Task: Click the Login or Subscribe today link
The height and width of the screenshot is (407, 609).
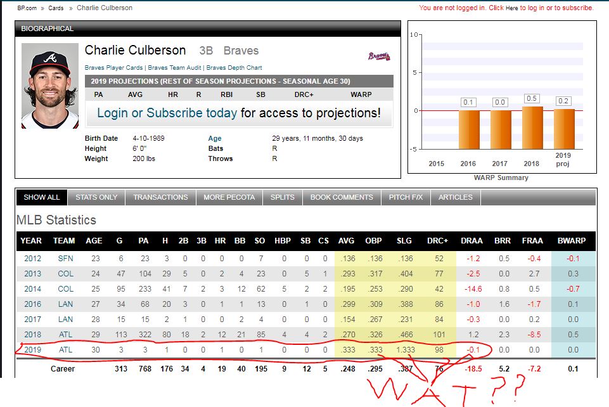Action: 167,113
